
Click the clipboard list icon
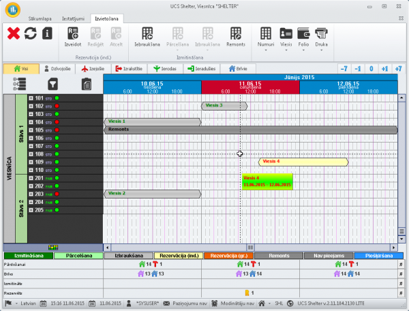pyautogui.click(x=86, y=84)
